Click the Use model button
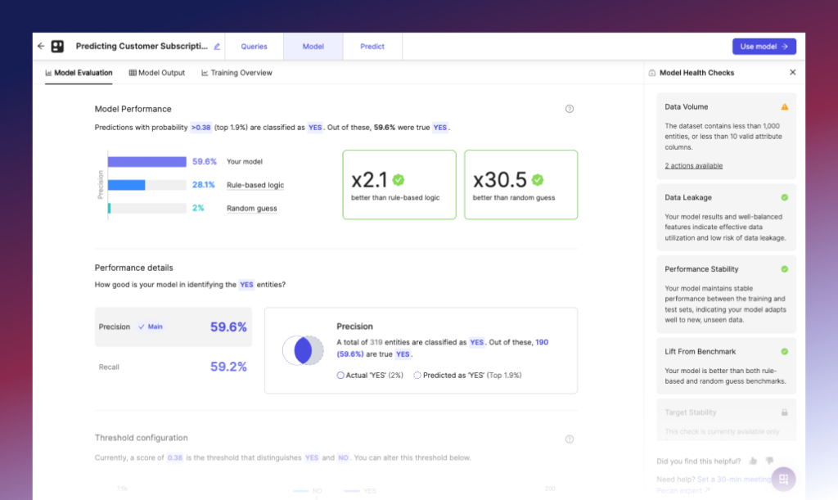This screenshot has width=838, height=500. (764, 46)
